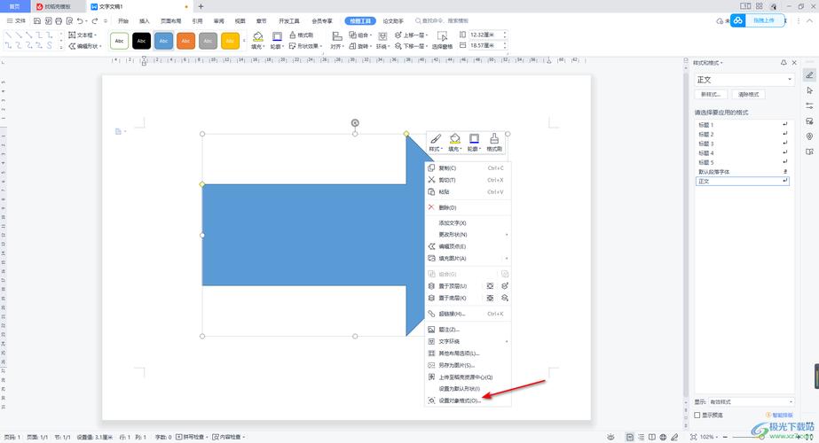The image size is (819, 443).
Task: Click the Redo arrow icon
Action: 95,21
